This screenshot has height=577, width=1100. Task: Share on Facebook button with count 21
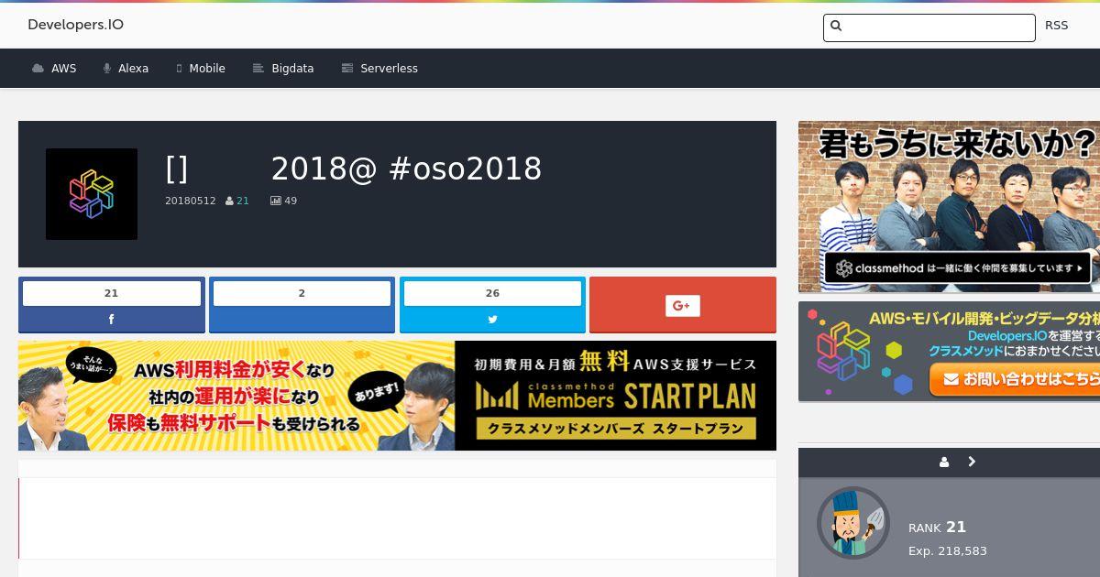click(x=112, y=305)
